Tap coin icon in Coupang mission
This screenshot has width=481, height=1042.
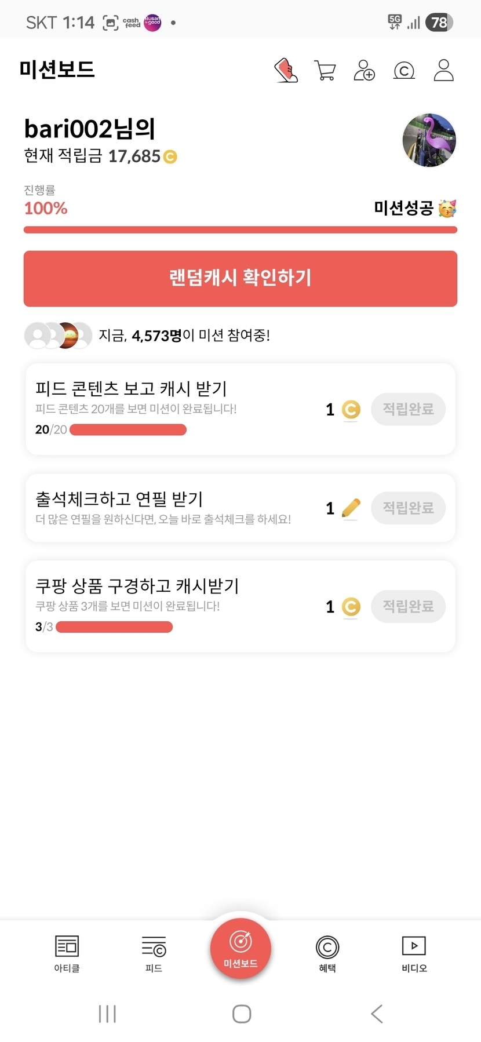pyautogui.click(x=351, y=607)
